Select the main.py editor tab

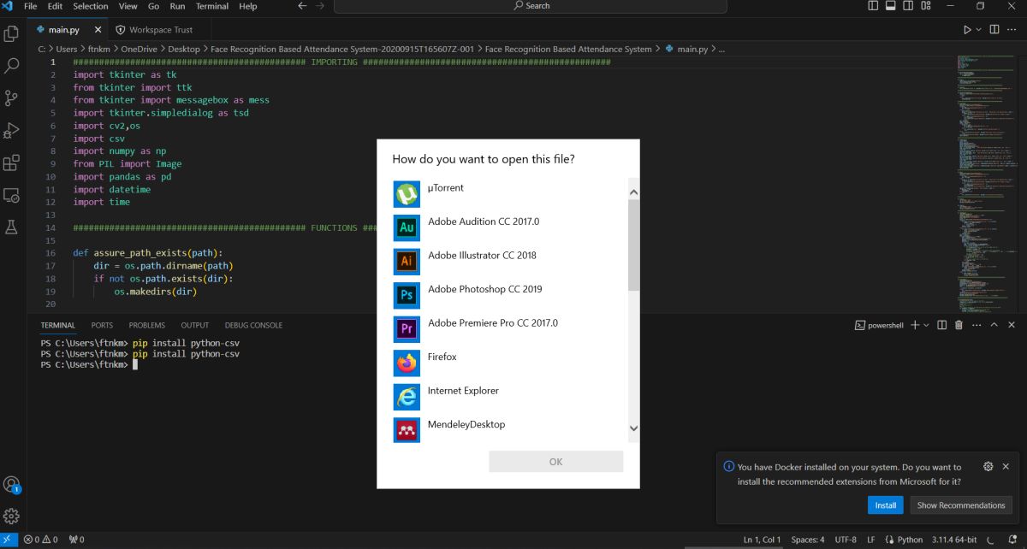tap(63, 30)
